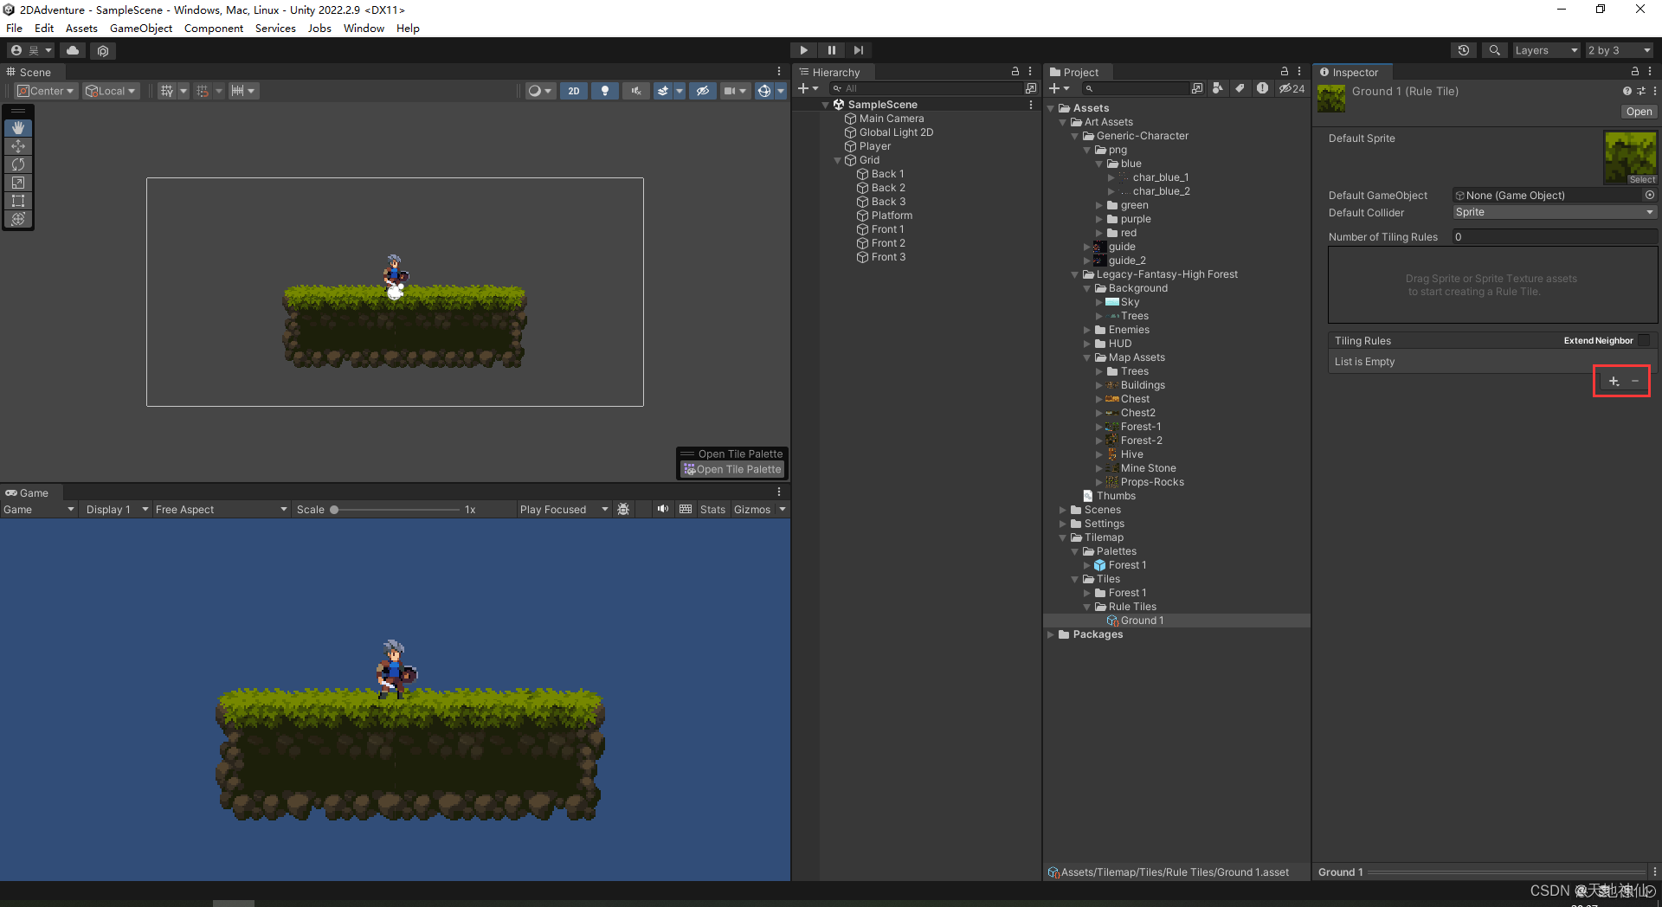Click the hidden packages count icon
This screenshot has height=907, width=1662.
(x=1292, y=88)
